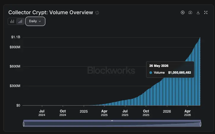
Task: Click the $0 y-axis label
Action: 18,105
